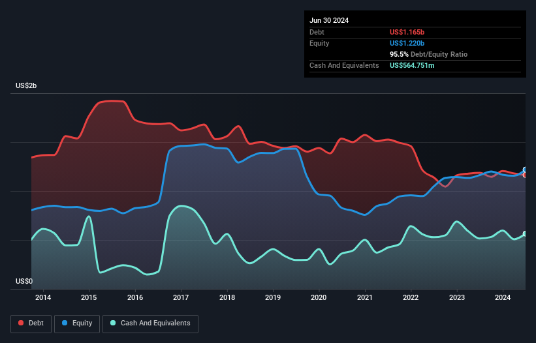The width and height of the screenshot is (536, 343).
Task: Click the 2020 x-axis label
Action: pos(319,297)
